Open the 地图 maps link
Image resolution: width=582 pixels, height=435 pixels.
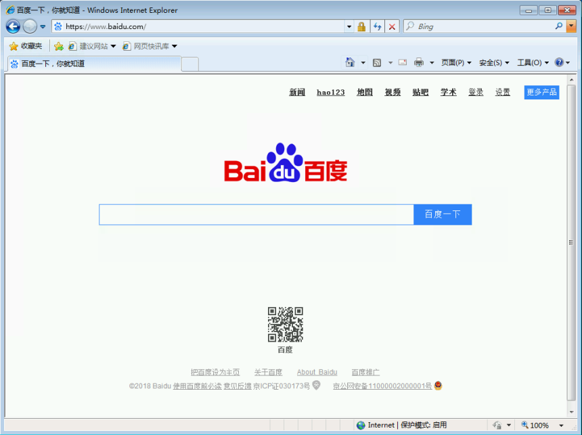coord(365,92)
